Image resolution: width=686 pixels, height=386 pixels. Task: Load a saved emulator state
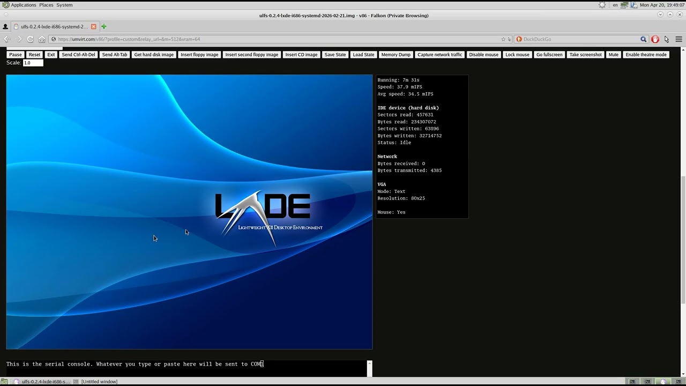point(363,55)
